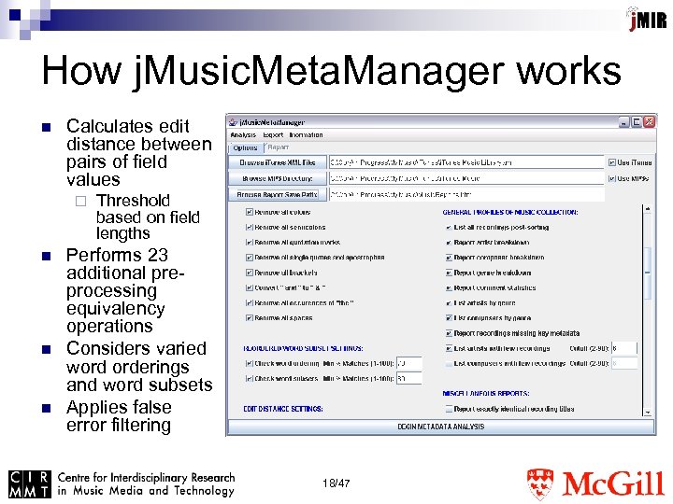Click GENERAL PROFILES OF MUSIC COLLECTION heading
Screen dimensions: 673x504
coord(510,212)
